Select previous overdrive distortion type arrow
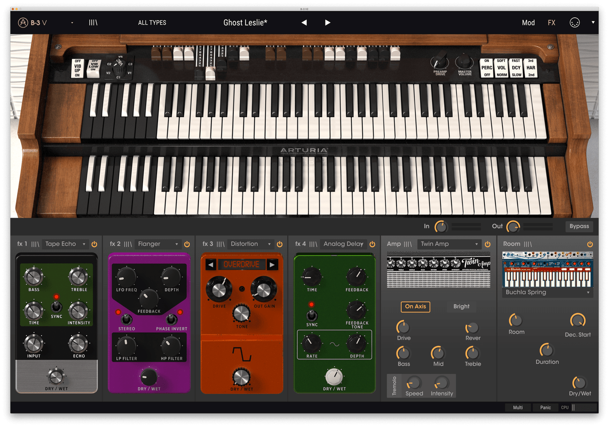This screenshot has width=609, height=427. (211, 265)
